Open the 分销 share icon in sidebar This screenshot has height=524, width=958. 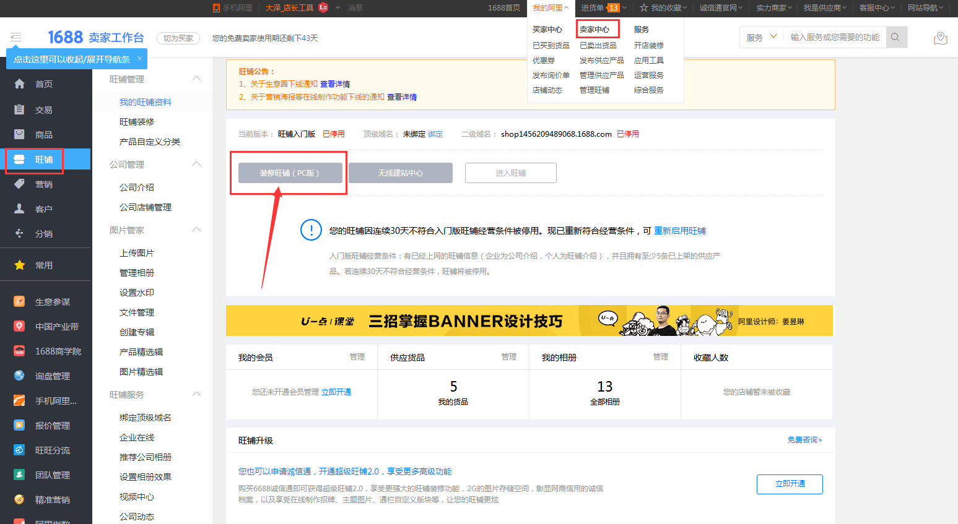[20, 233]
